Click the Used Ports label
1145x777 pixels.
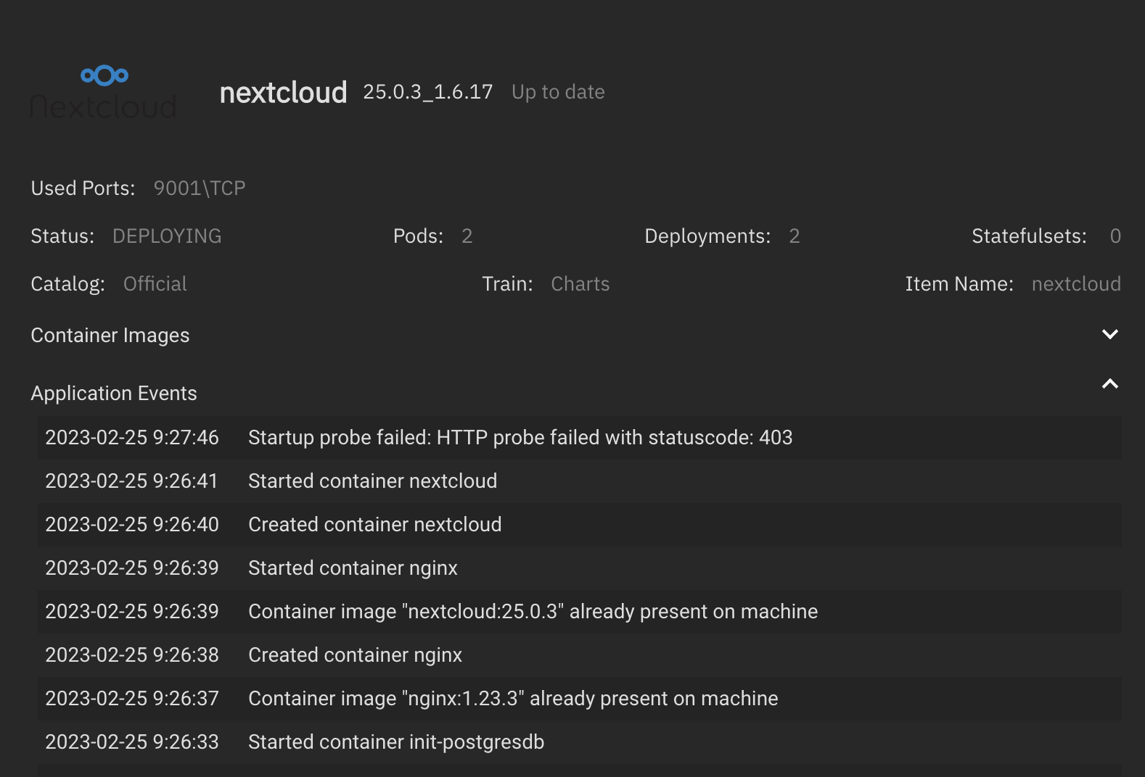click(83, 188)
